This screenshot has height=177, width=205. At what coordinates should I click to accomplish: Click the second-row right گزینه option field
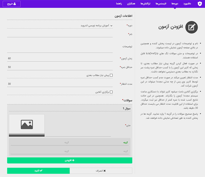99,151
